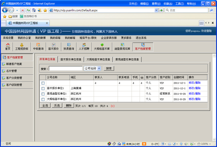Switch to the 苗木报价单位信息 tab
The width and height of the screenshot is (217, 147).
coord(71,60)
